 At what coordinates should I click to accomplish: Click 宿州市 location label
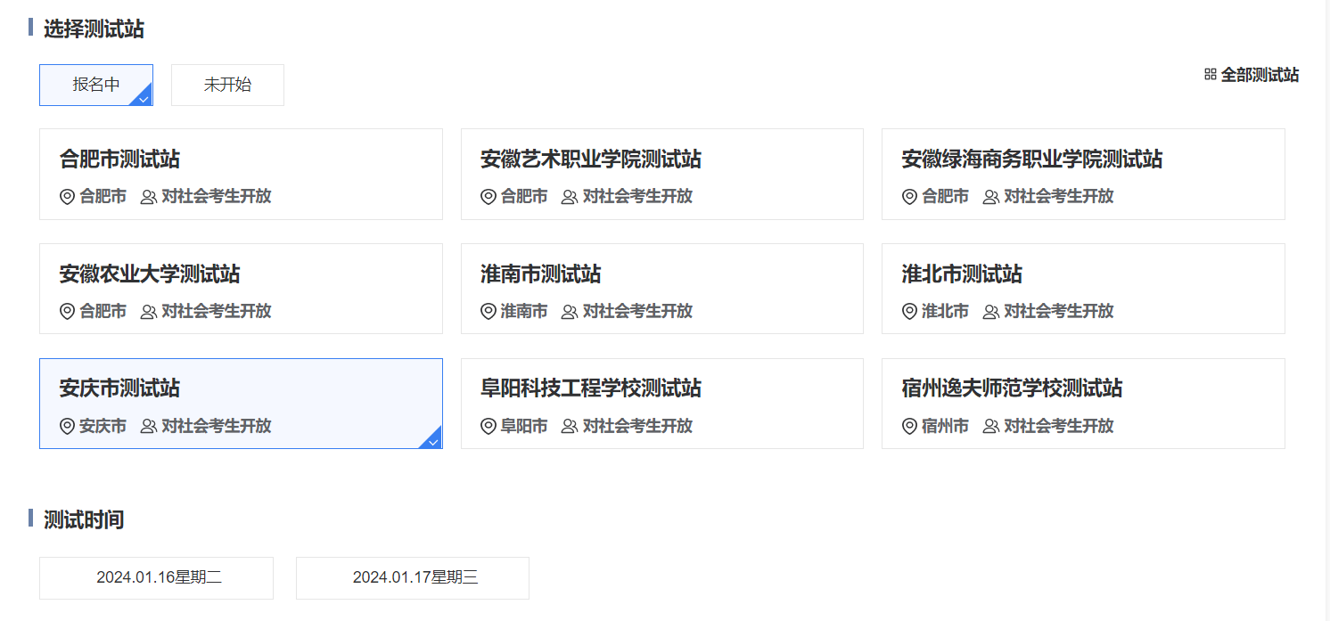(945, 427)
